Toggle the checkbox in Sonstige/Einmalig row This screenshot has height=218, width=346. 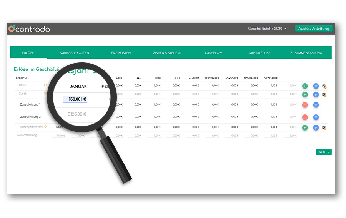pos(324,127)
